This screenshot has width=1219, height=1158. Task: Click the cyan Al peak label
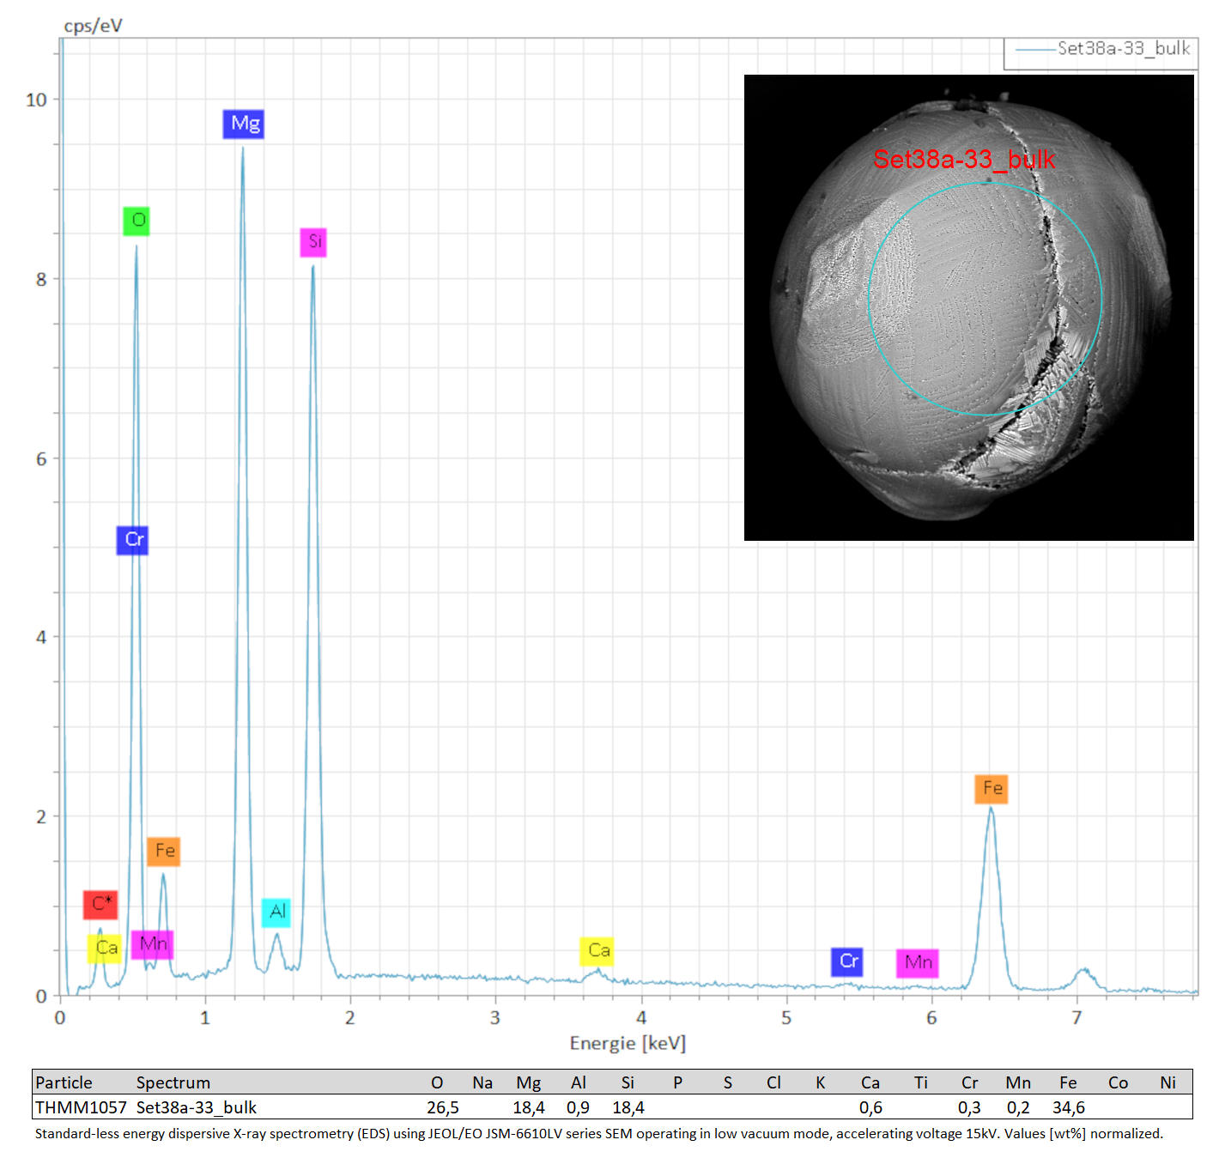(x=276, y=912)
